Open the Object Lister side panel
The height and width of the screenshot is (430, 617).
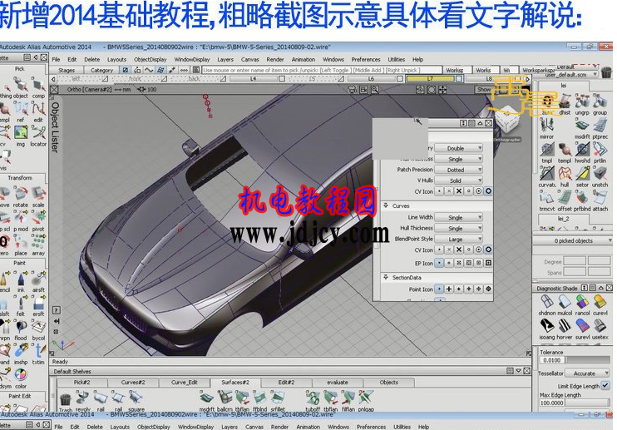55,126
